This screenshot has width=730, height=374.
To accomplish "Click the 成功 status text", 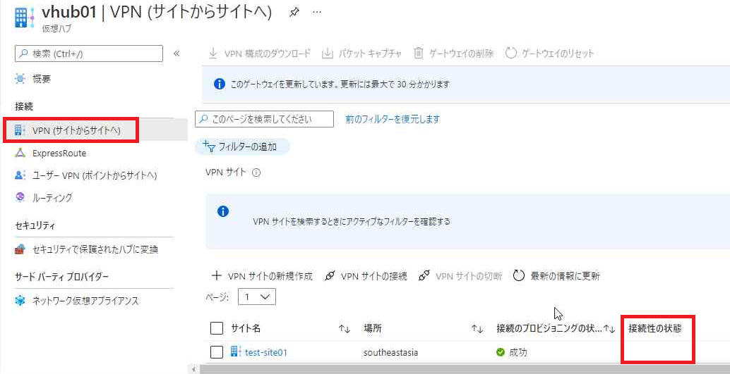I will [x=518, y=352].
